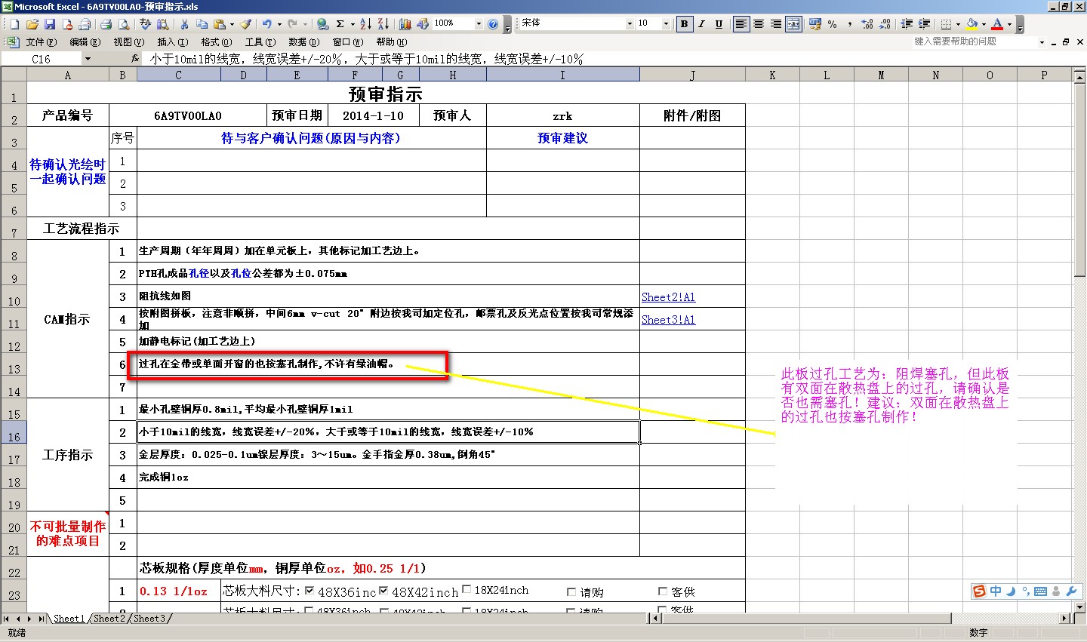Align cell text to the right
This screenshot has width=1087, height=642.
click(776, 24)
